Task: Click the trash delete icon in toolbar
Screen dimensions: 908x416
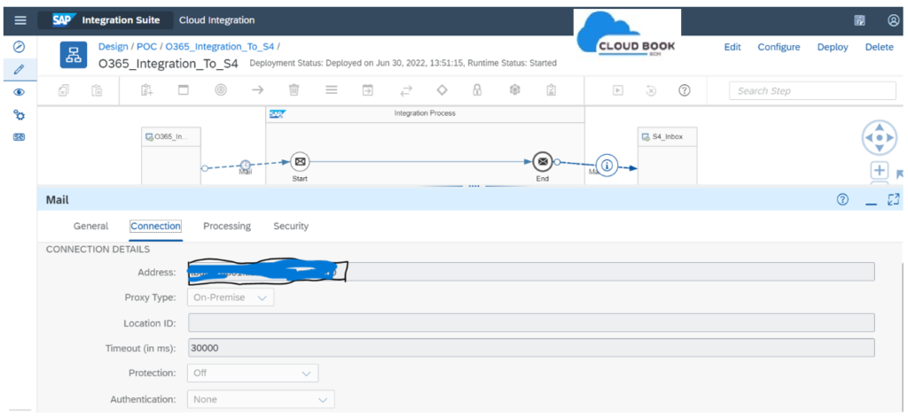Action: [294, 90]
